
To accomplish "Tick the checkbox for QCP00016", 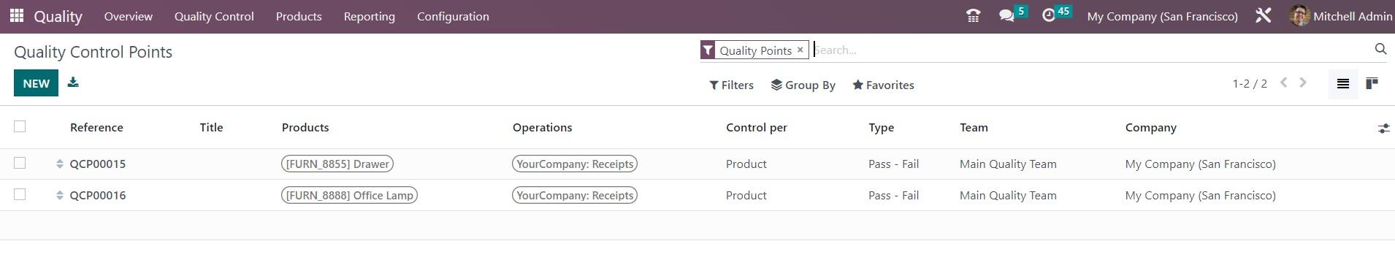I will [20, 194].
